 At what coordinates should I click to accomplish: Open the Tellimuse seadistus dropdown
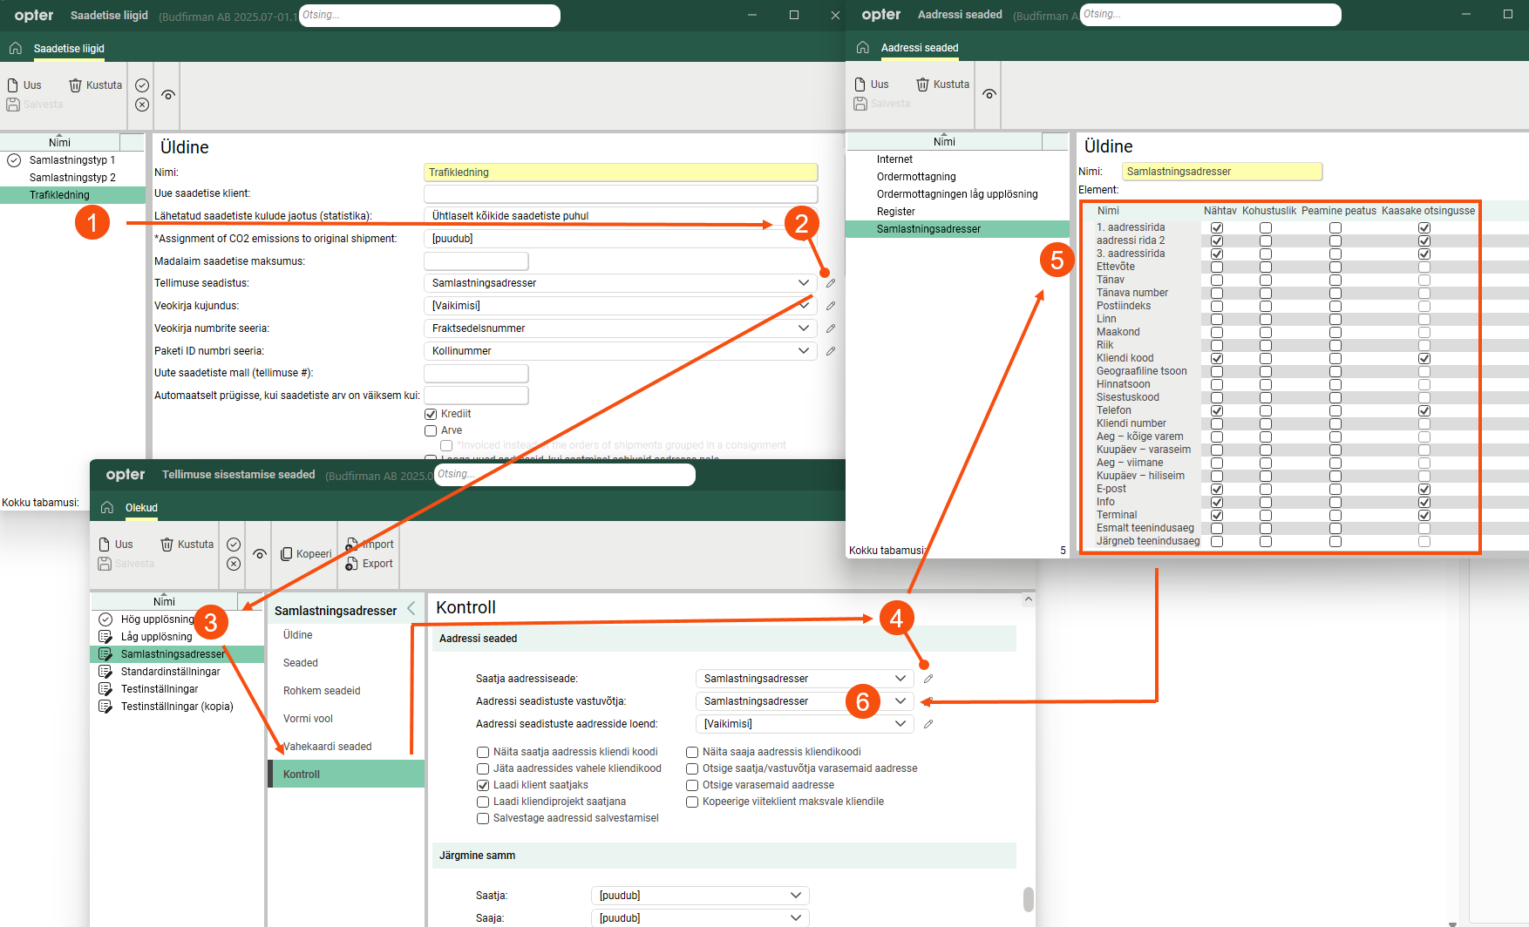[803, 283]
